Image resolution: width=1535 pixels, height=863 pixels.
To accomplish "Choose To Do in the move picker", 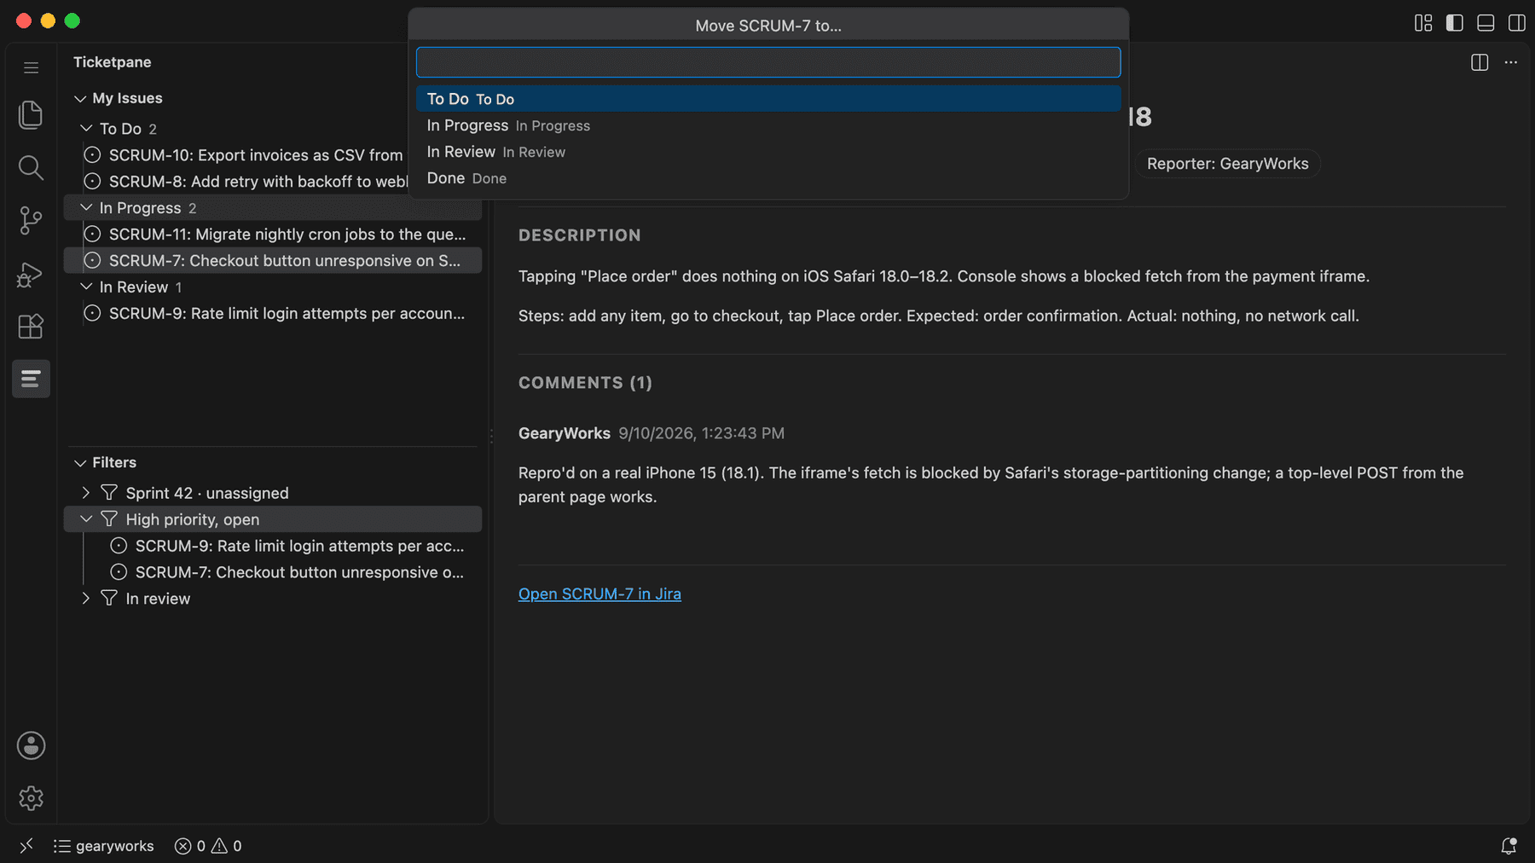I will click(768, 99).
